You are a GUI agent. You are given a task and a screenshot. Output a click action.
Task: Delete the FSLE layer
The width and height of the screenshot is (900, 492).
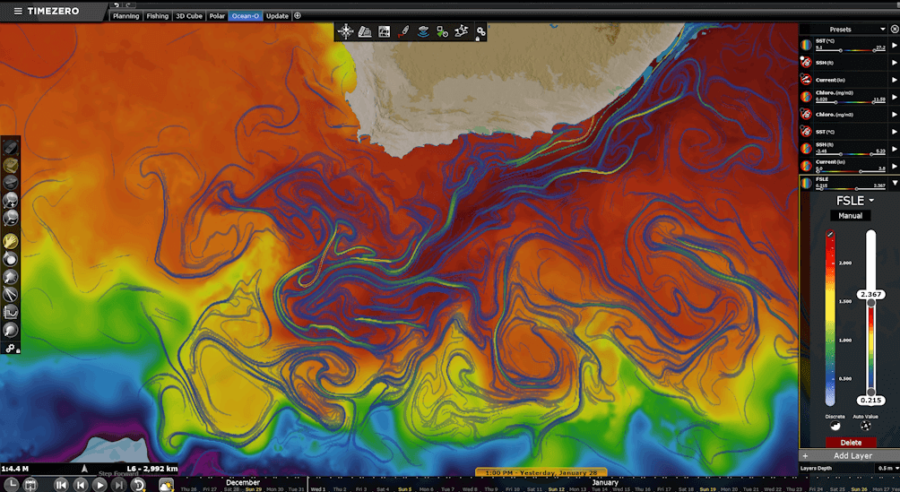[x=851, y=443]
